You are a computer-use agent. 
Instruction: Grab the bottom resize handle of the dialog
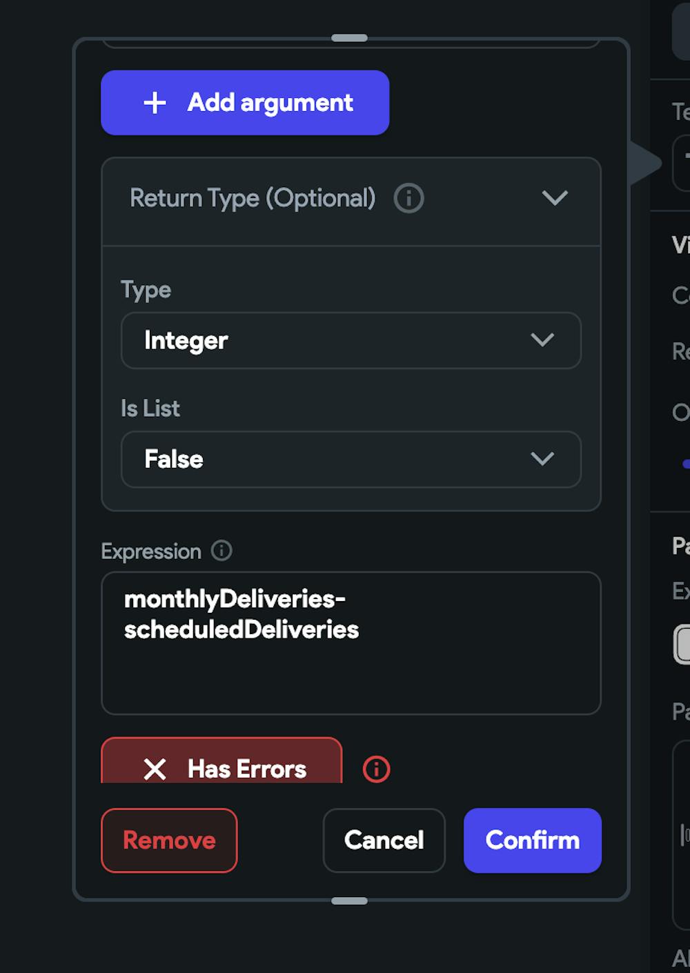pyautogui.click(x=349, y=901)
